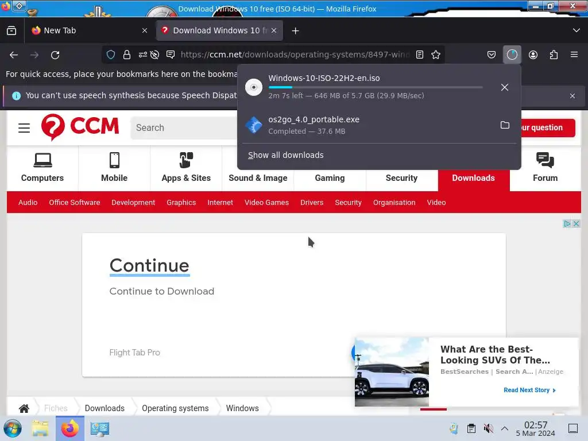
Task: Open Office Software subcategory
Action: pyautogui.click(x=75, y=203)
